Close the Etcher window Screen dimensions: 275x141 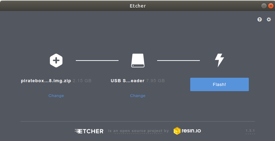click(271, 6)
